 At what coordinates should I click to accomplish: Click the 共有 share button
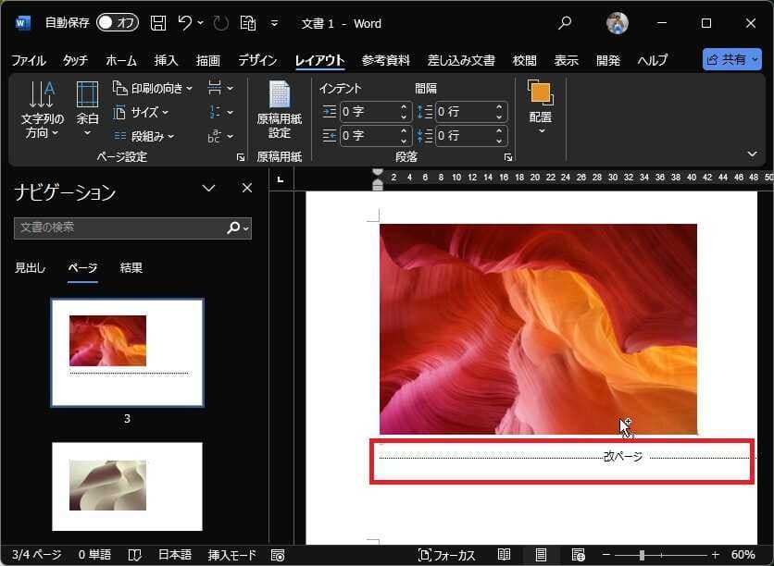coord(731,59)
